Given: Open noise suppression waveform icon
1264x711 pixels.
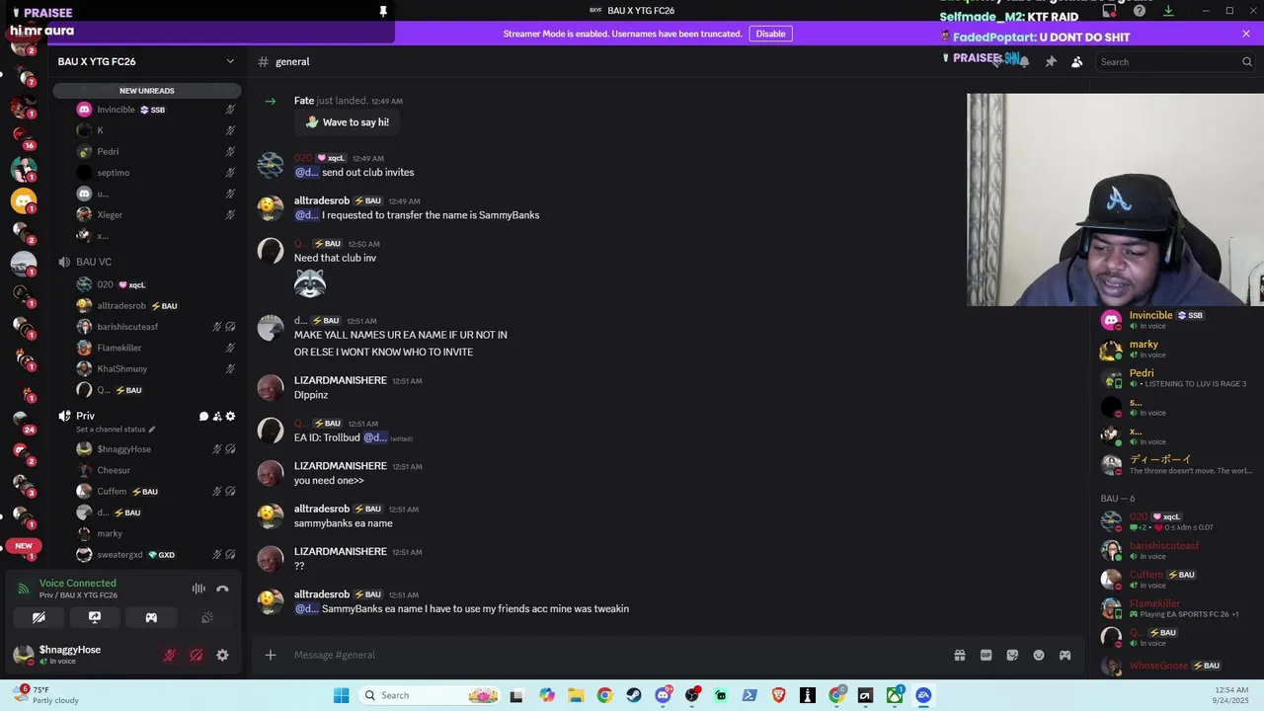Looking at the screenshot, I should (x=198, y=589).
